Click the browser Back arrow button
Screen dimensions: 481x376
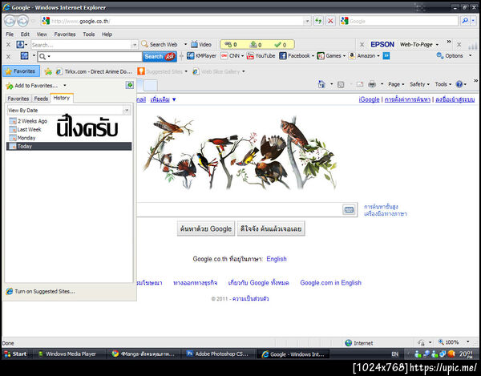click(x=10, y=21)
